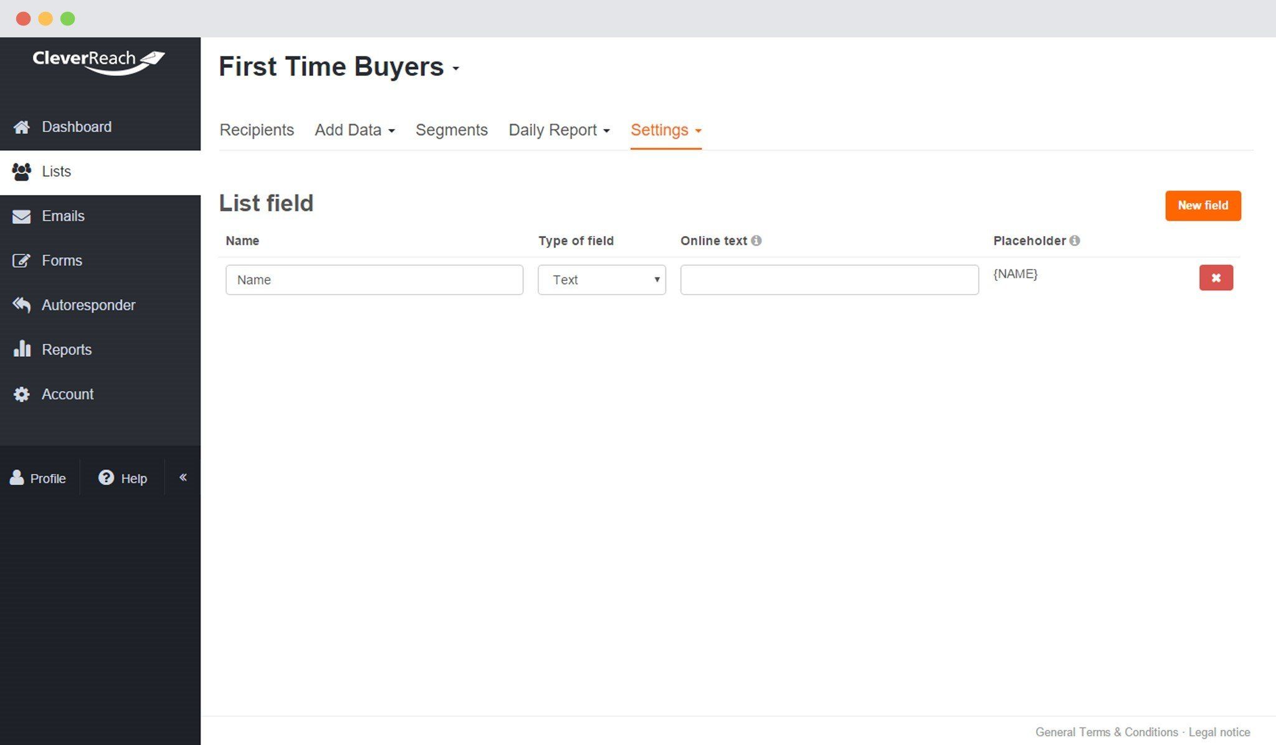Open the Legal notice link
Viewport: 1276px width, 745px height.
coord(1219,733)
